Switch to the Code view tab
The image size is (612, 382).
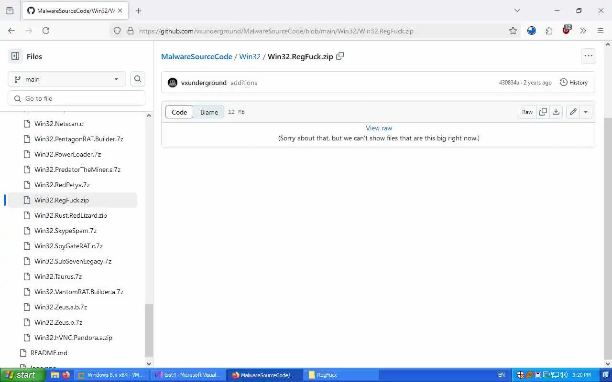[179, 112]
